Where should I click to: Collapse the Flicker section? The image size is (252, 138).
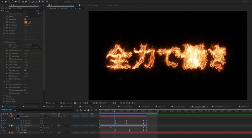[x=4, y=82]
